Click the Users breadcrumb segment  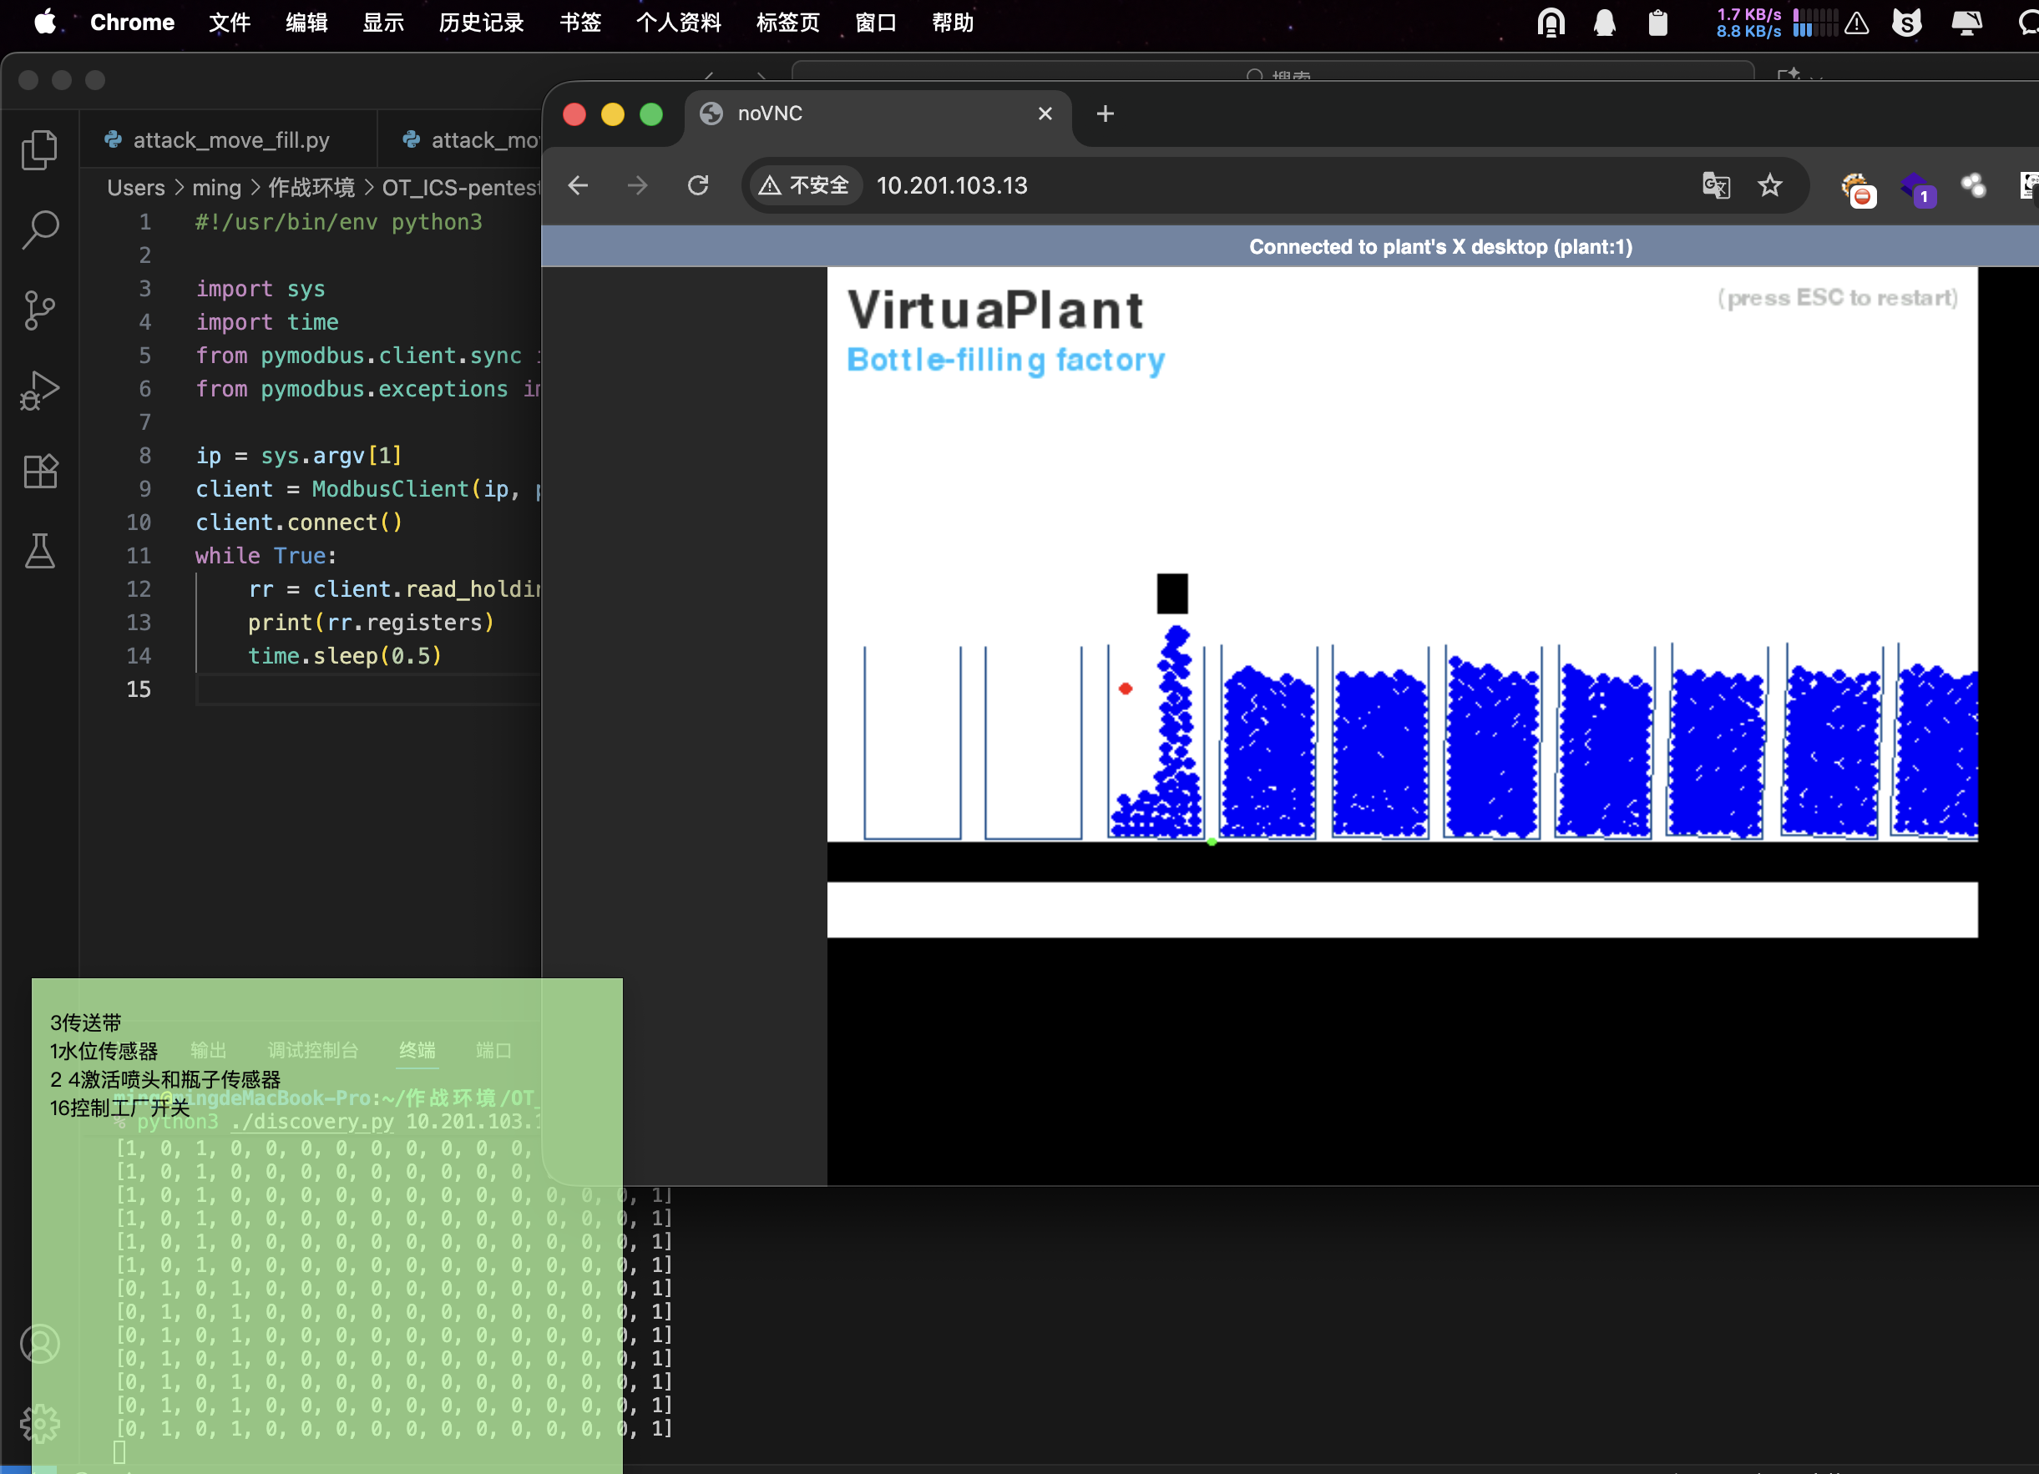pos(136,188)
